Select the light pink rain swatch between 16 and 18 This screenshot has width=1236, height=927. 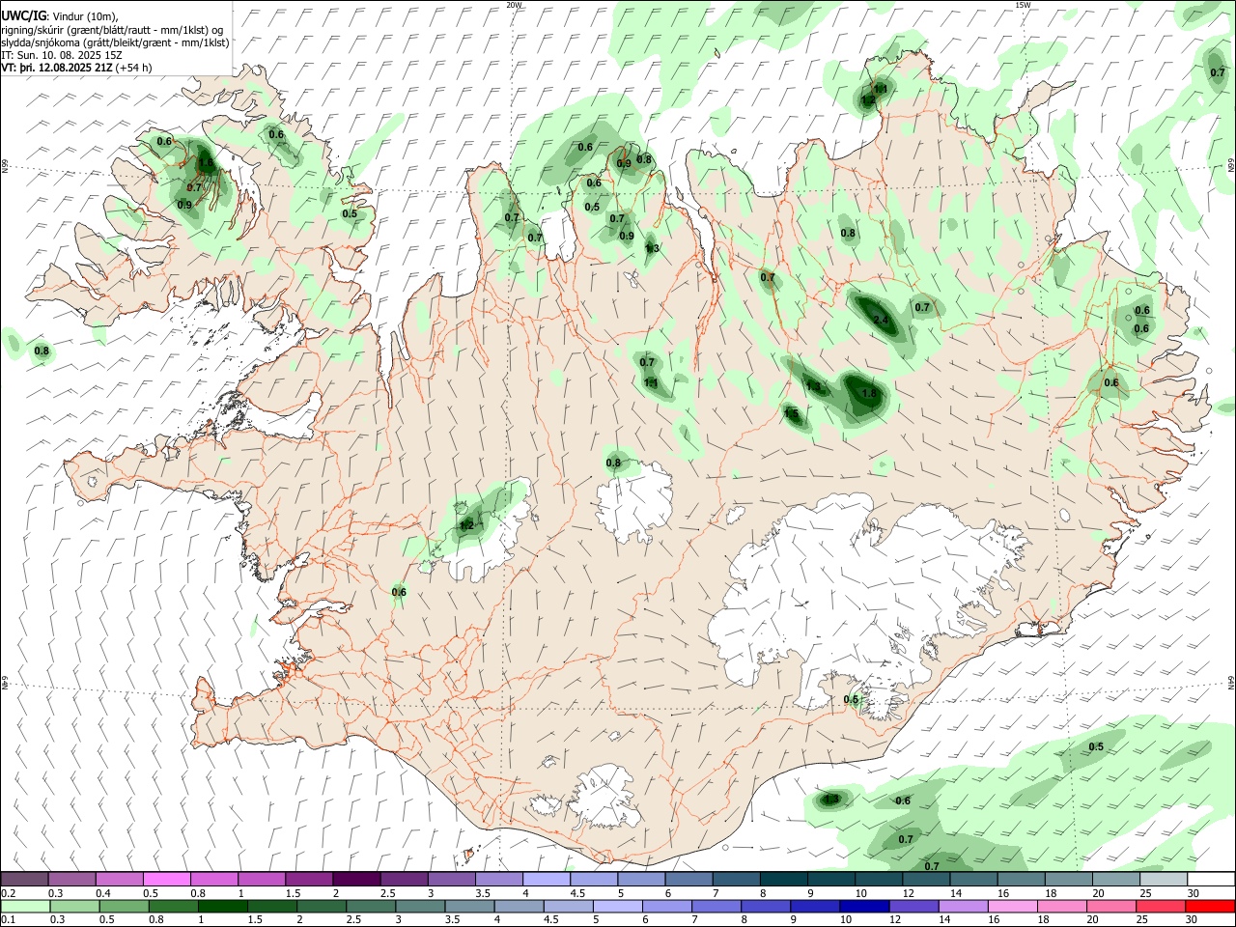pyautogui.click(x=1014, y=906)
